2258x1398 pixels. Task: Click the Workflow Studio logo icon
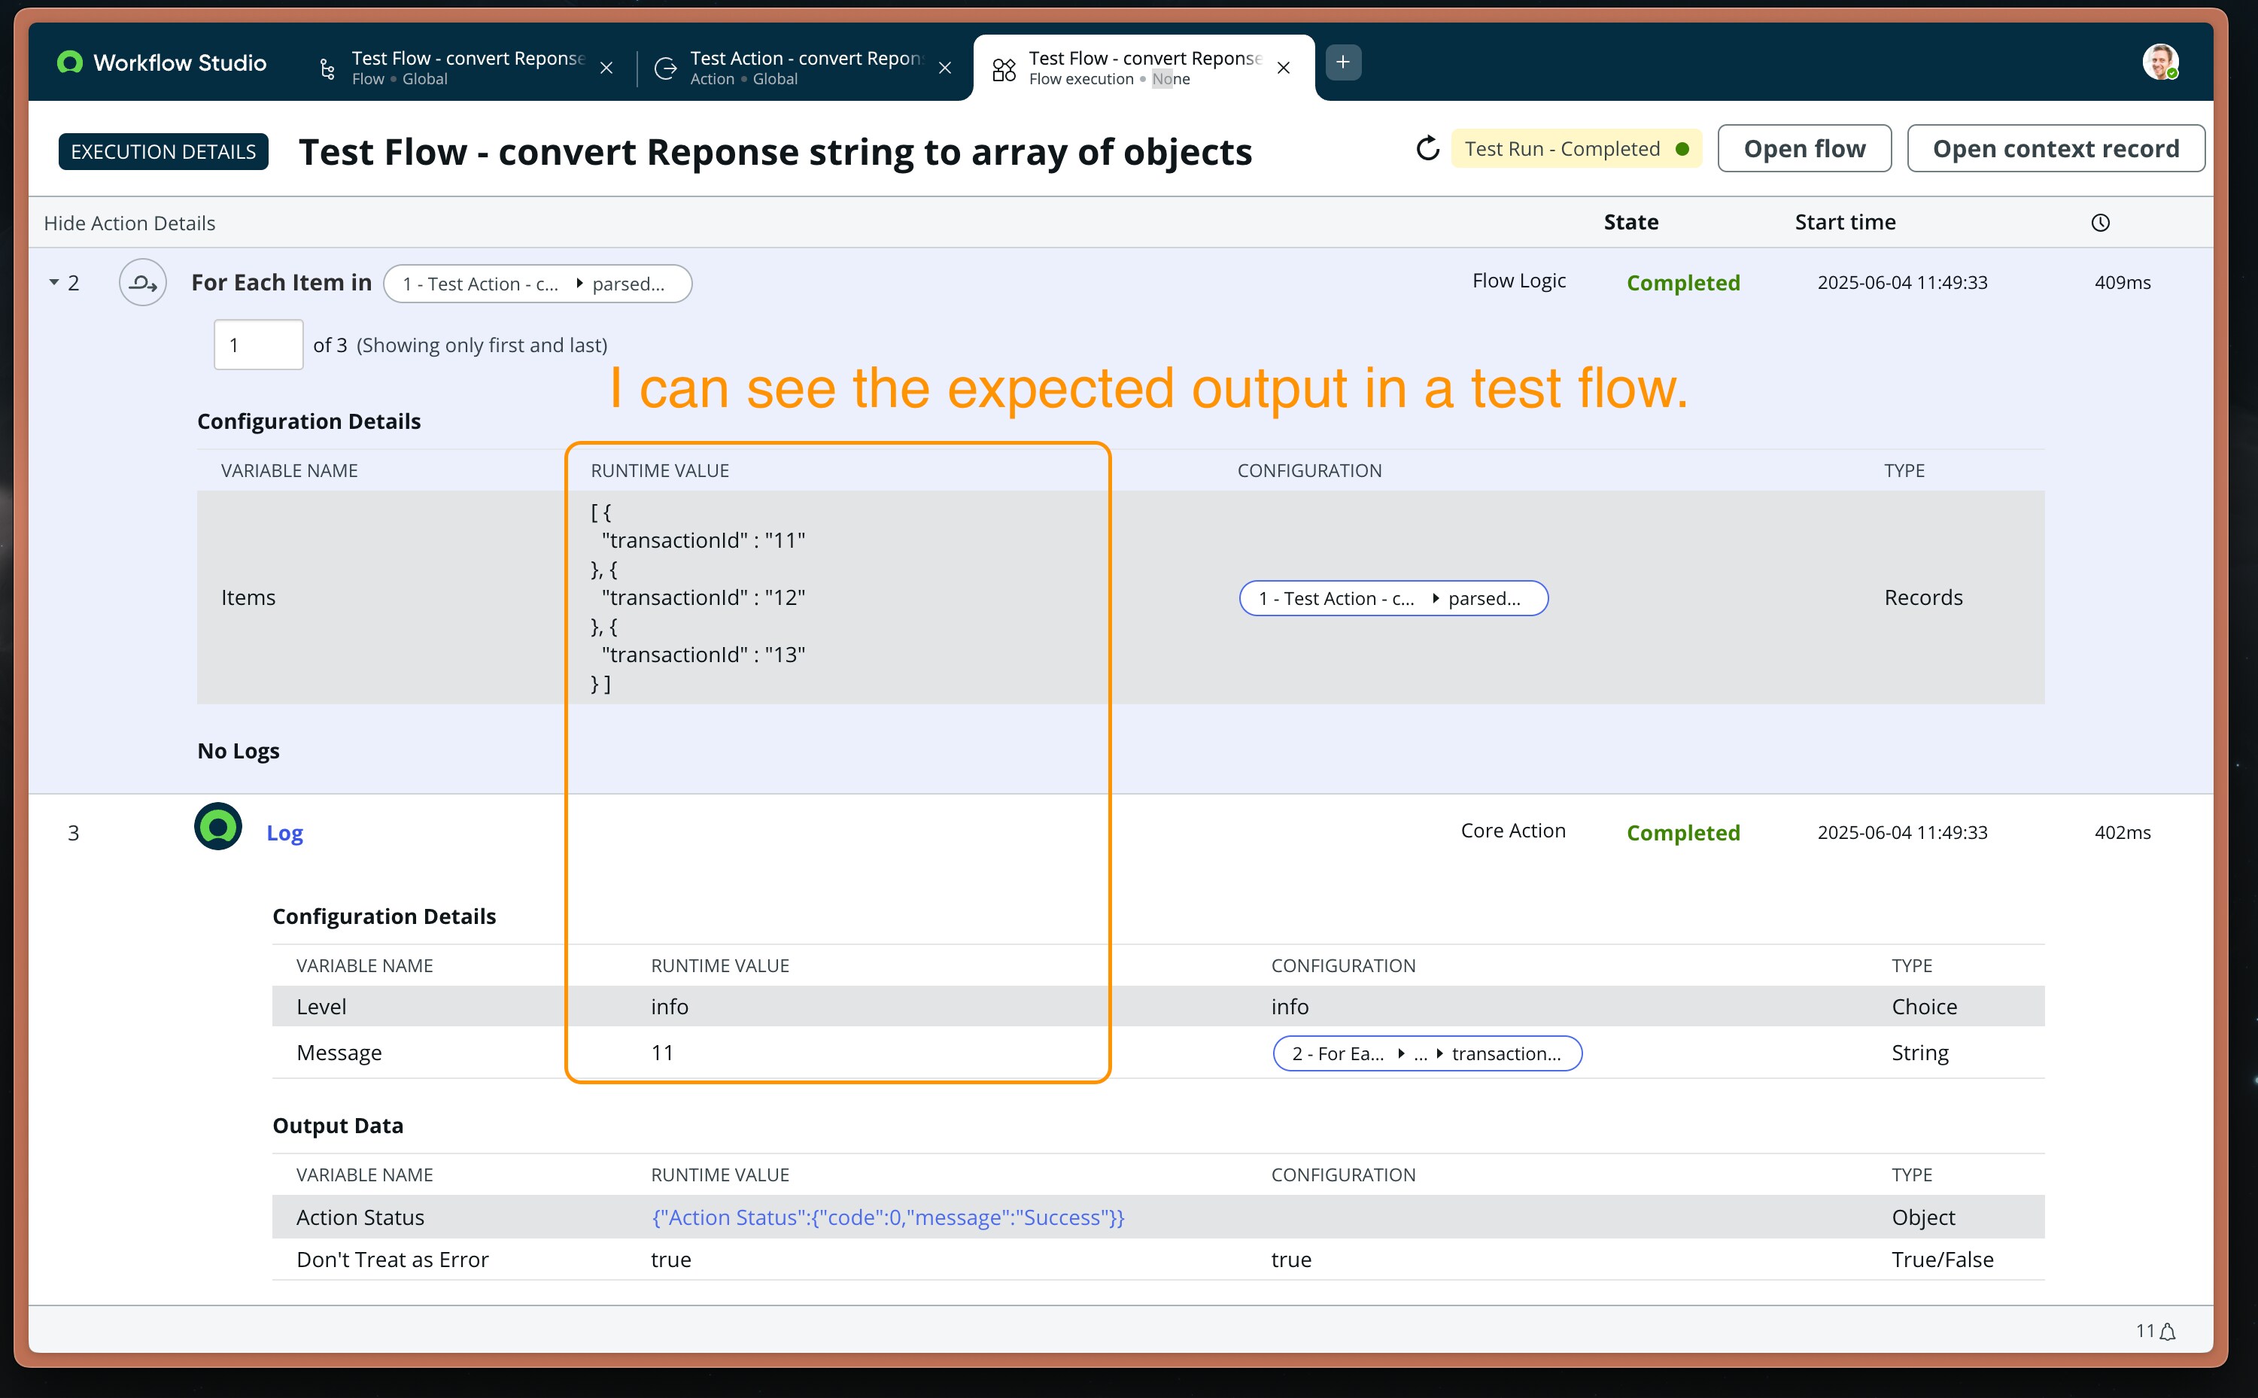click(x=69, y=62)
